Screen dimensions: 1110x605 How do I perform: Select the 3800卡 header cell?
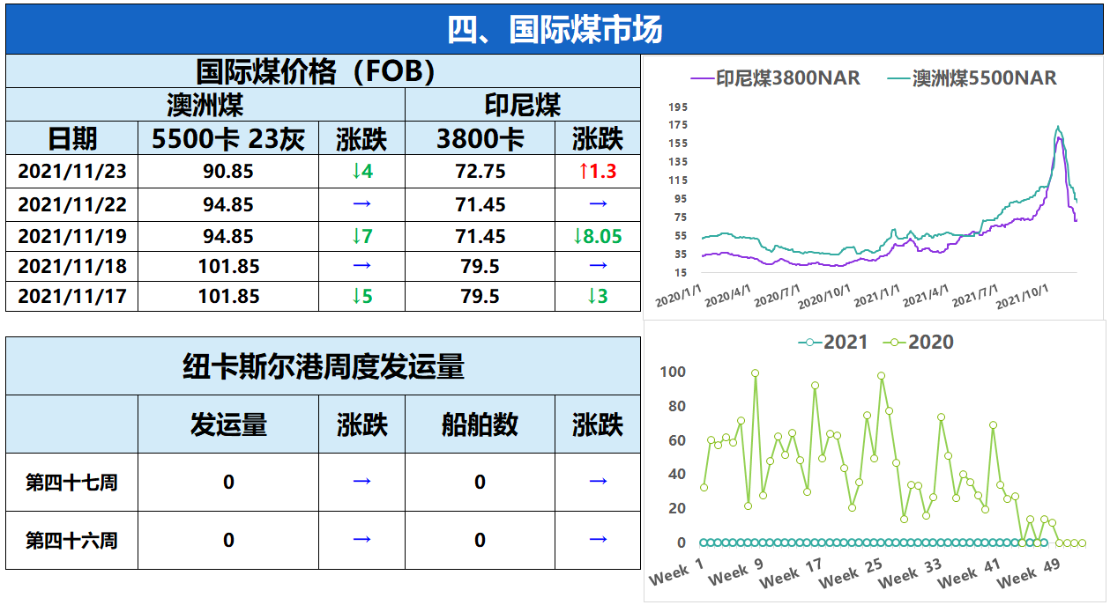(x=481, y=138)
